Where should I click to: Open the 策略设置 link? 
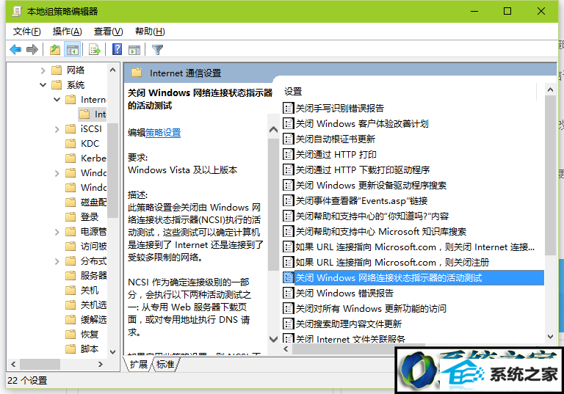click(x=163, y=133)
